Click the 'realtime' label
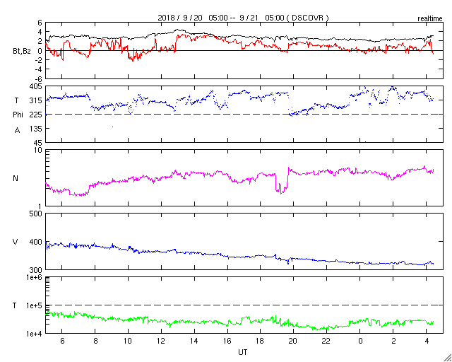The width and height of the screenshot is (452, 362). point(430,19)
